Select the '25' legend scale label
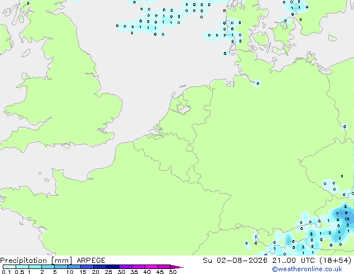Image resolution: width=354 pixels, height=274 pixels. (108, 272)
